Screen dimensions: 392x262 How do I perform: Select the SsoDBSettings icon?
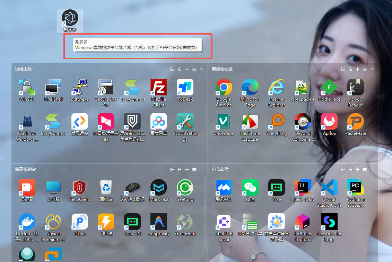click(x=185, y=128)
